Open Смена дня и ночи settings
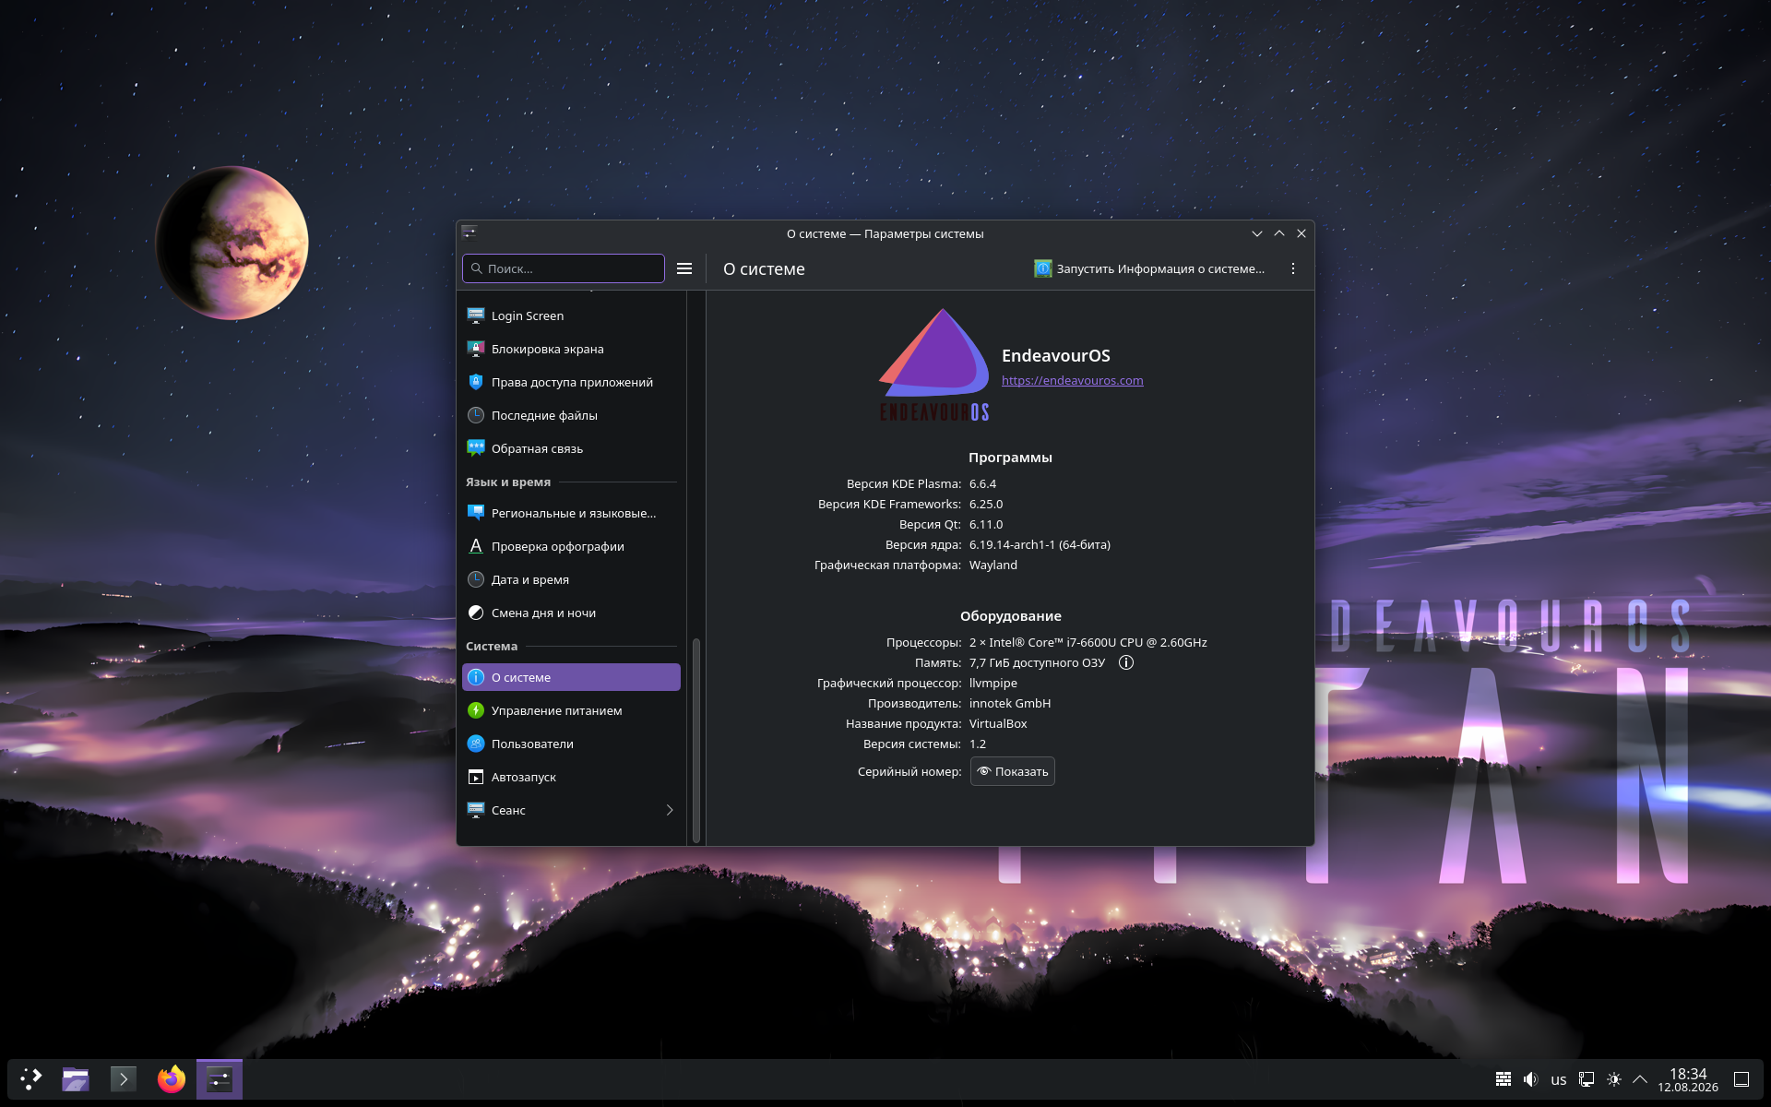The height and width of the screenshot is (1107, 1771). click(571, 613)
